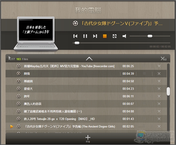Skip to the next track

coord(95,36)
